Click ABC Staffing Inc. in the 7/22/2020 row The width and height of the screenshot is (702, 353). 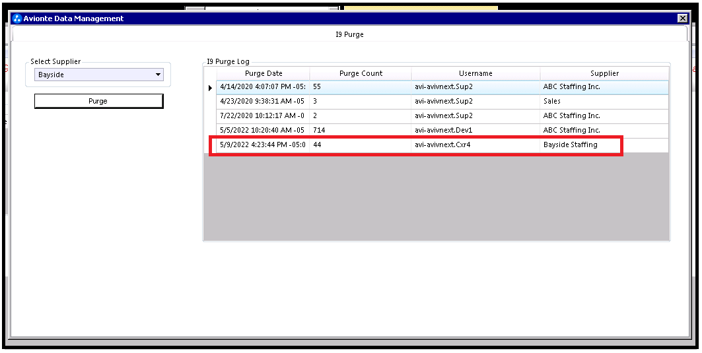tap(604, 115)
